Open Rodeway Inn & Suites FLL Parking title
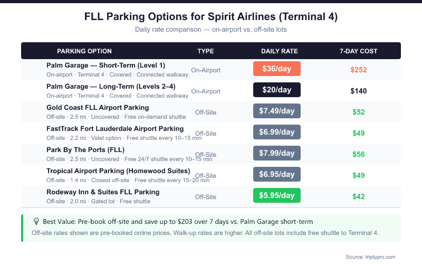Screen dimensions: 422x264 103,192
